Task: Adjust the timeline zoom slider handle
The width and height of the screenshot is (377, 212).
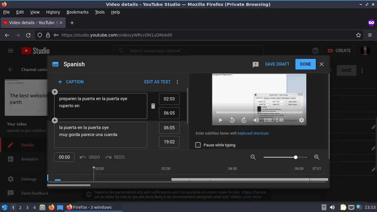Action: (296, 157)
